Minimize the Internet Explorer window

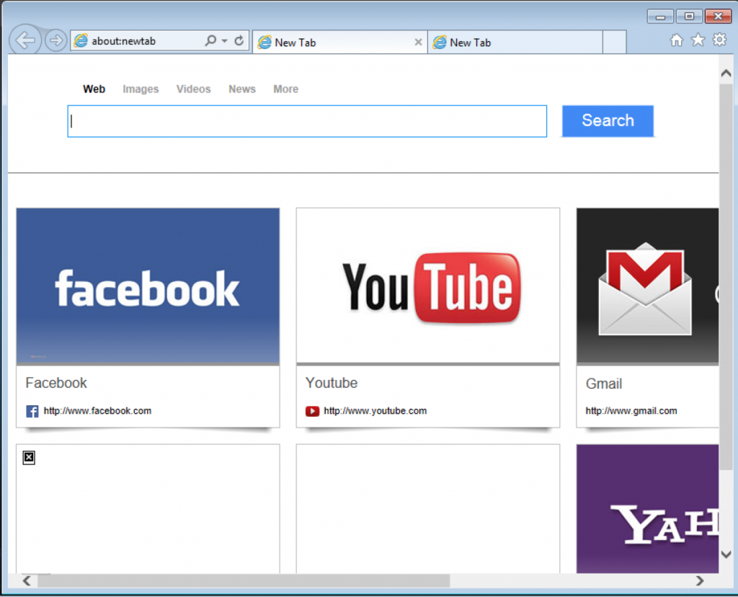tap(660, 17)
